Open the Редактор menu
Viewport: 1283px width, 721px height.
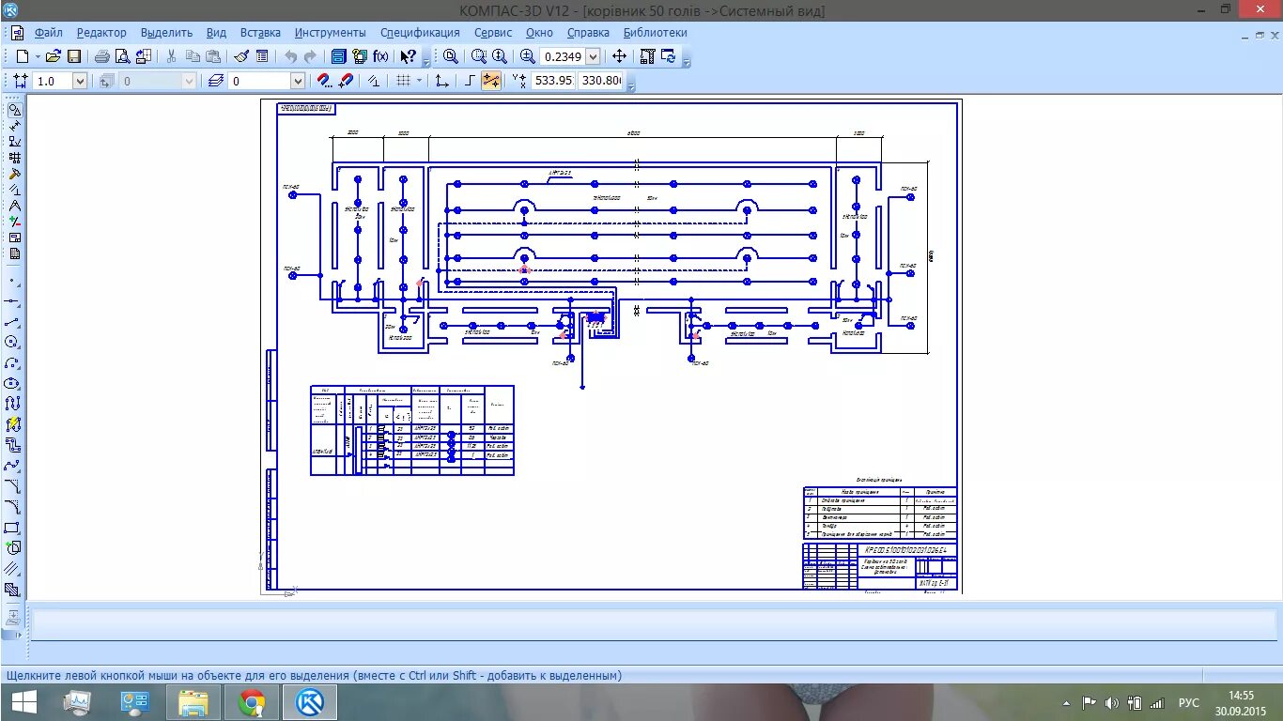coord(101,32)
